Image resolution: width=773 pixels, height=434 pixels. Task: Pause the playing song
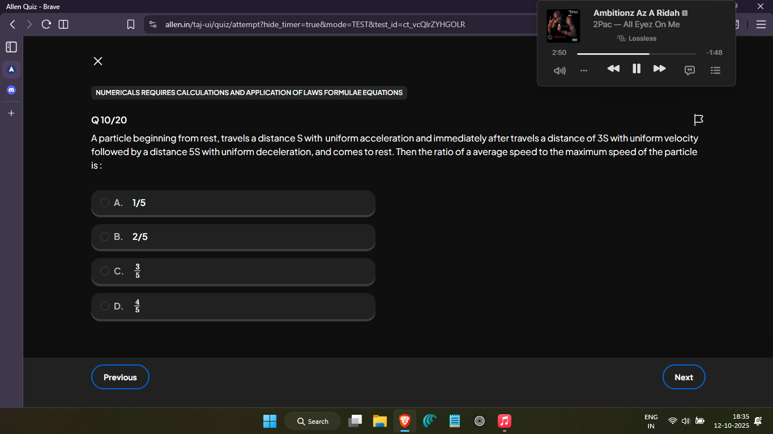[x=637, y=69]
